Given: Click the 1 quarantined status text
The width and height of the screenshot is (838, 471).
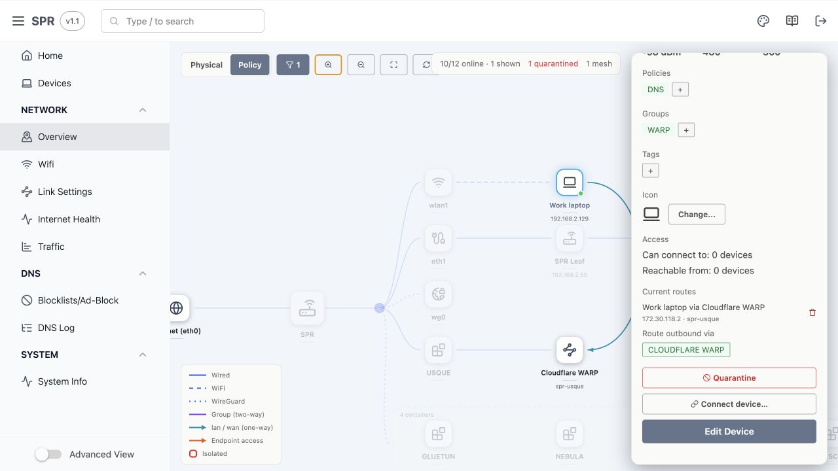Looking at the screenshot, I should coord(553,64).
